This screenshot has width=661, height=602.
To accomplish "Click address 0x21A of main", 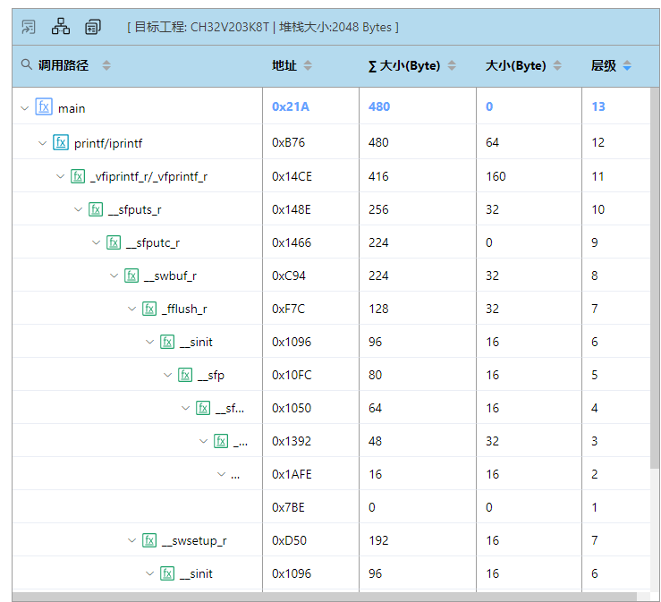I will click(291, 106).
